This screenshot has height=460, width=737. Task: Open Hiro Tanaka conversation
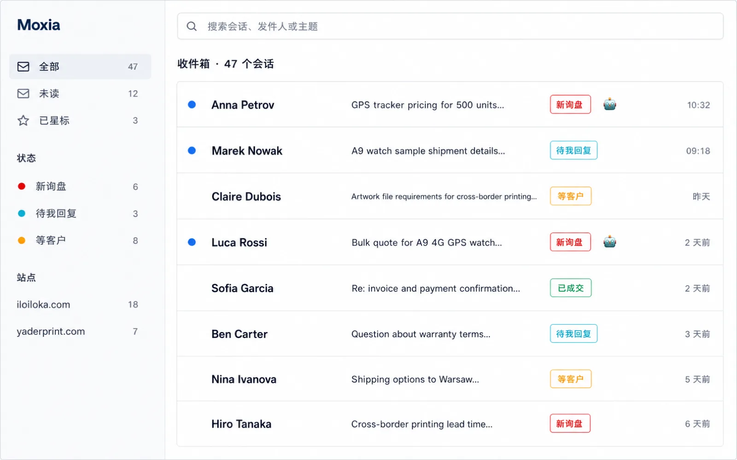[450, 424]
